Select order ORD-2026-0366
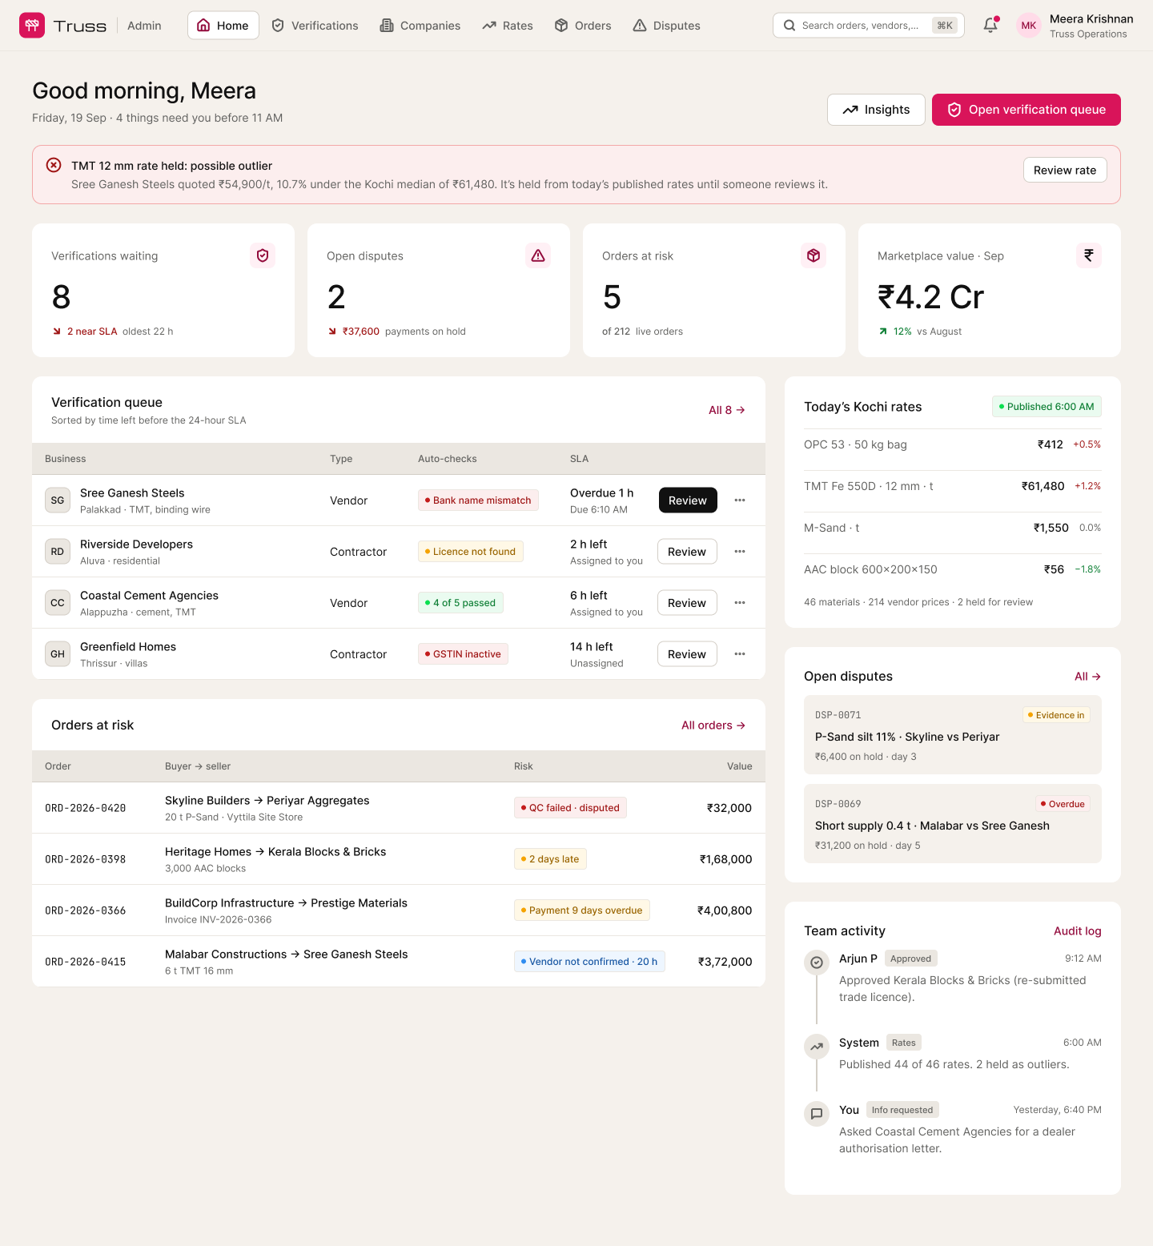The height and width of the screenshot is (1246, 1153). (x=399, y=910)
